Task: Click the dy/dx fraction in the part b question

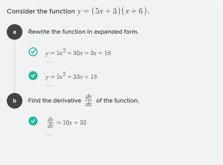Action: click(89, 100)
